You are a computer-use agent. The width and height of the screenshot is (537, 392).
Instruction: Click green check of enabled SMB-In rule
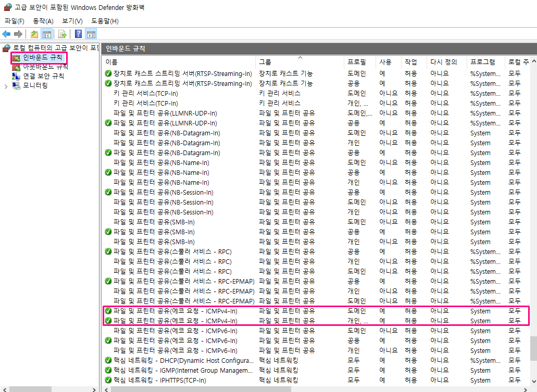108,232
